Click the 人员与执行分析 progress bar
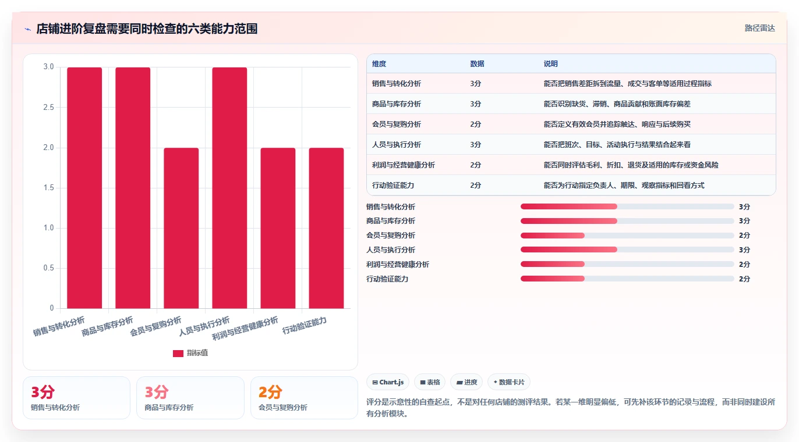The image size is (799, 442). [x=627, y=249]
